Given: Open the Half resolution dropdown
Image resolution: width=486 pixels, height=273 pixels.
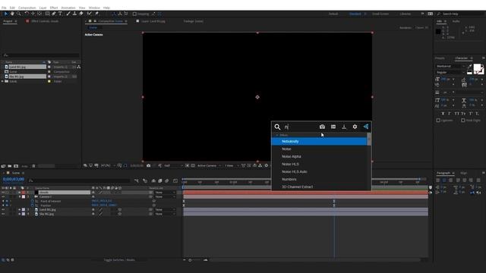Looking at the screenshot, I should click(x=173, y=165).
